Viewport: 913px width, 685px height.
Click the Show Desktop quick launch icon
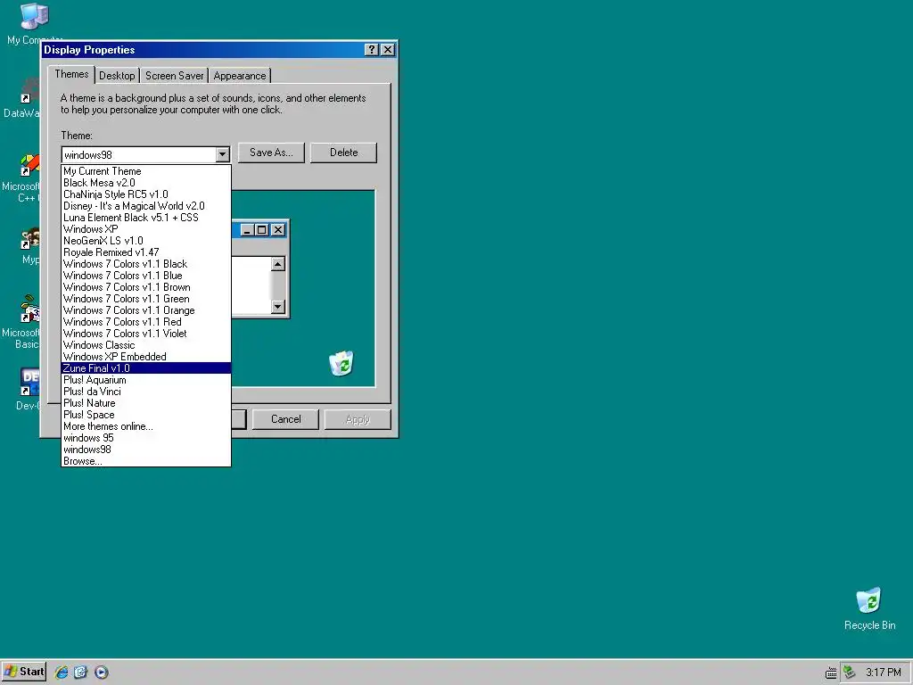80,673
